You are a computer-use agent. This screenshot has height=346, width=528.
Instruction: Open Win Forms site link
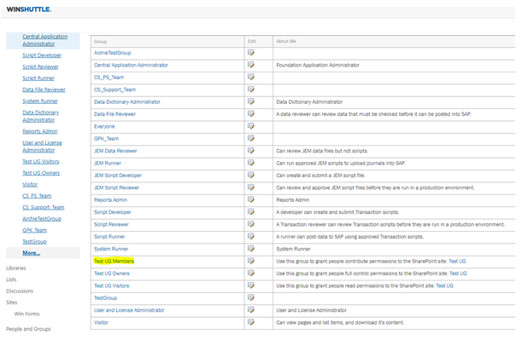(26, 314)
